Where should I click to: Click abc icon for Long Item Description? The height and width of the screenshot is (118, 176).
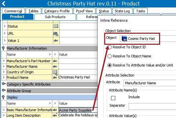pyautogui.click(x=55, y=115)
